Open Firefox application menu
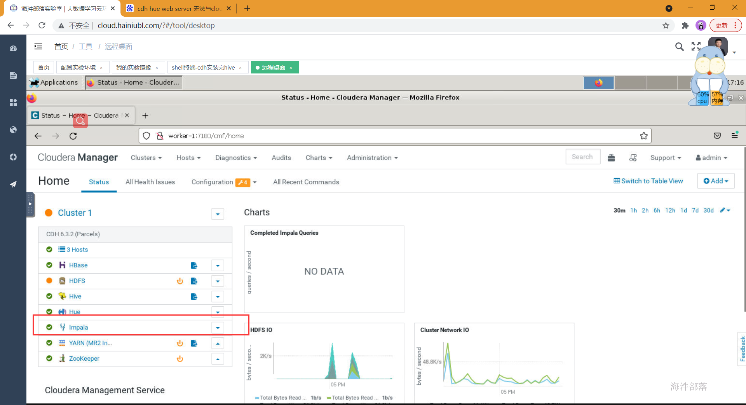 click(x=735, y=135)
